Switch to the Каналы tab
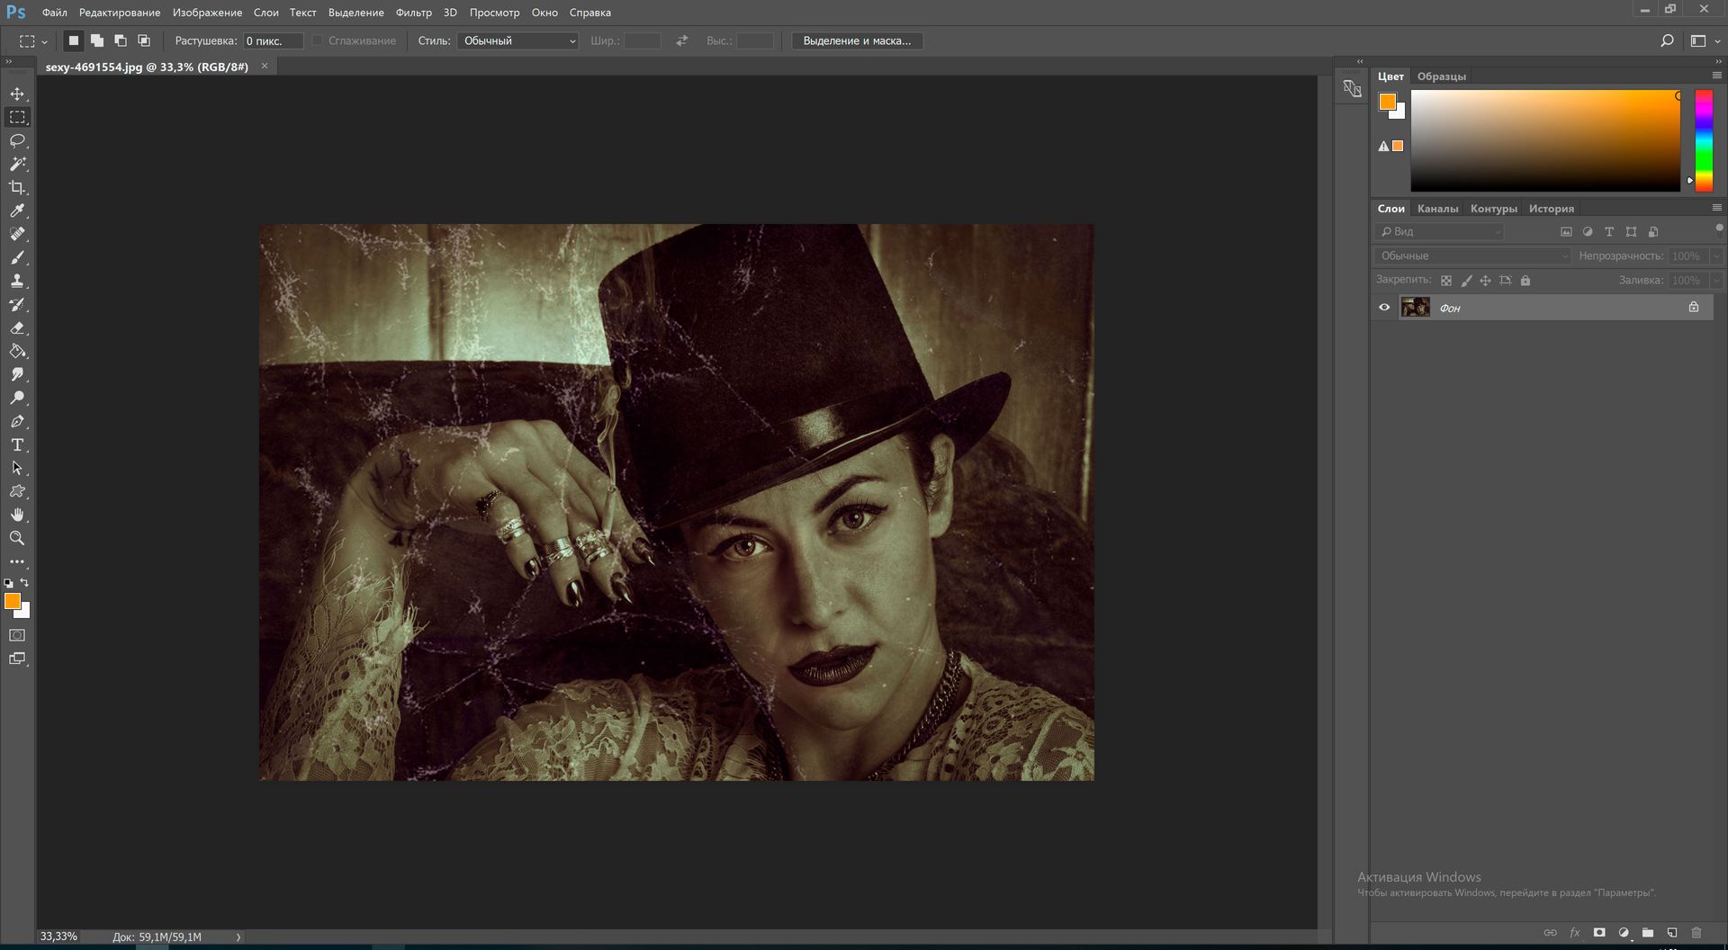The height and width of the screenshot is (950, 1728). pos(1438,208)
